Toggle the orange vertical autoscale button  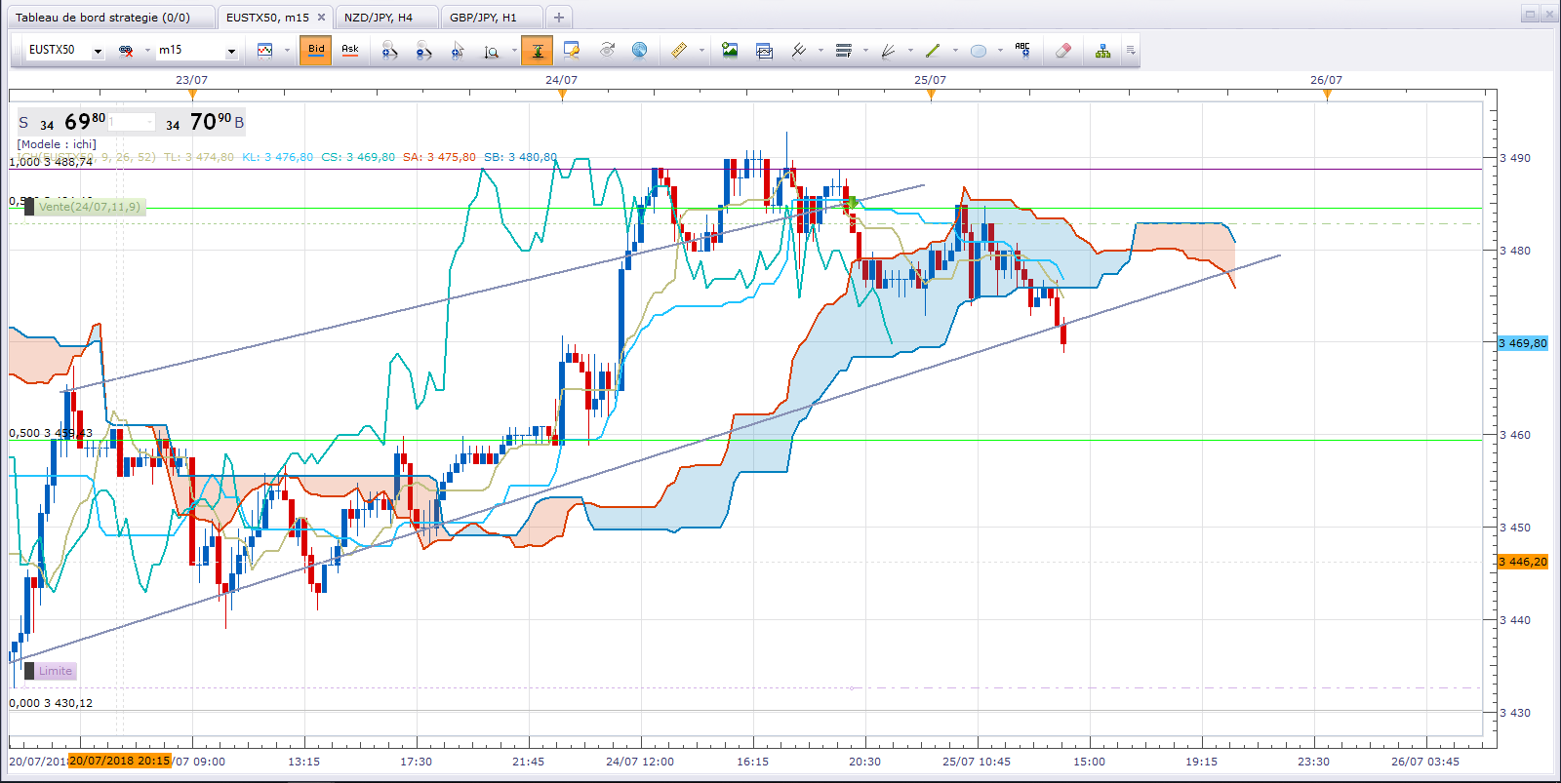coord(537,51)
